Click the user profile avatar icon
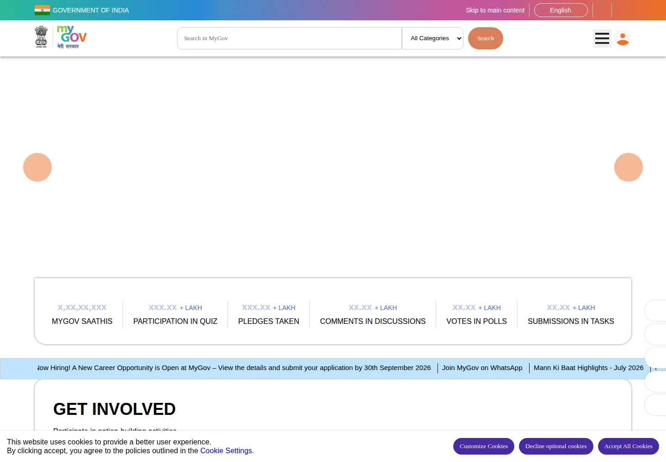This screenshot has height=462, width=666. point(623,38)
